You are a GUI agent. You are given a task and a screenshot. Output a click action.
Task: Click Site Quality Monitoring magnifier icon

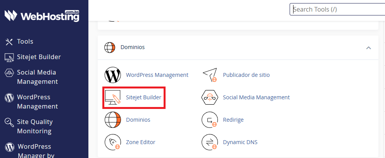[x=9, y=122]
